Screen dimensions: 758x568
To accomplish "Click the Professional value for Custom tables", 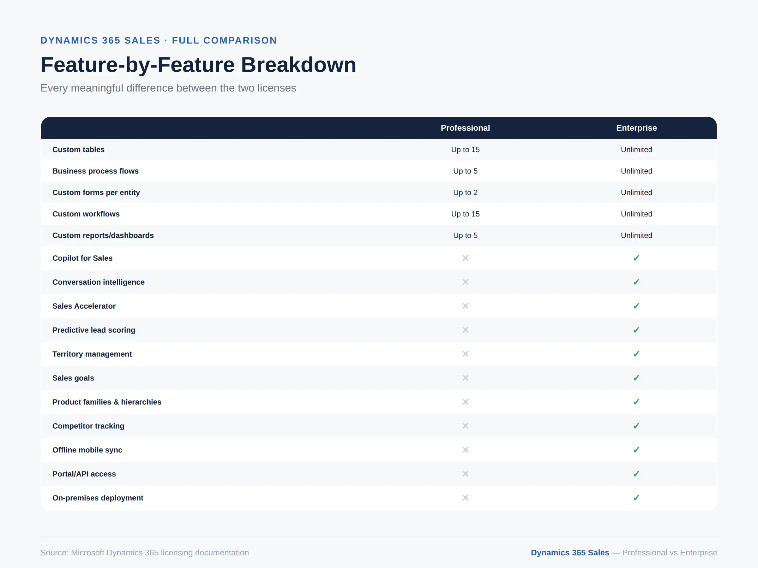I will (x=465, y=150).
